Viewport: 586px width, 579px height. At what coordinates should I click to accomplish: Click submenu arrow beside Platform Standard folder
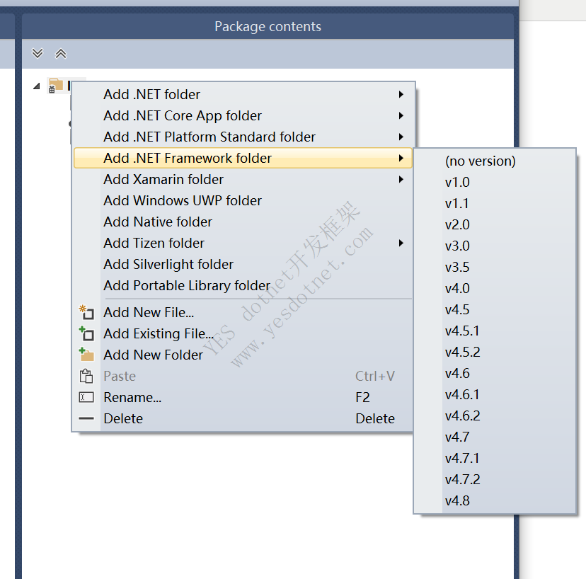click(x=401, y=137)
